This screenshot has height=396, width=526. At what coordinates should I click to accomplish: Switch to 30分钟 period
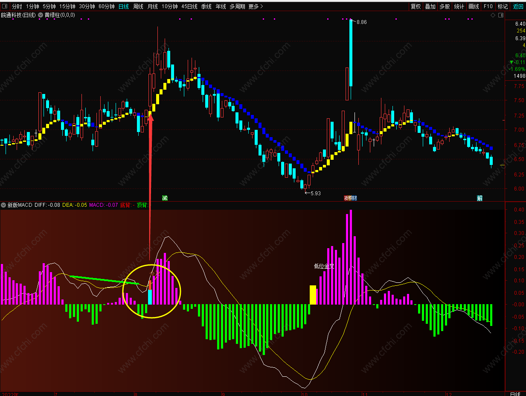87,6
